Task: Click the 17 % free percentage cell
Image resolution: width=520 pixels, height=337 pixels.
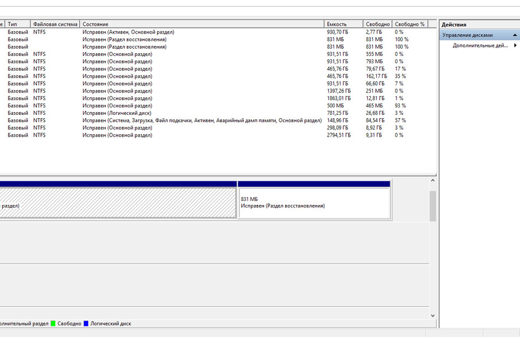Action: point(400,69)
